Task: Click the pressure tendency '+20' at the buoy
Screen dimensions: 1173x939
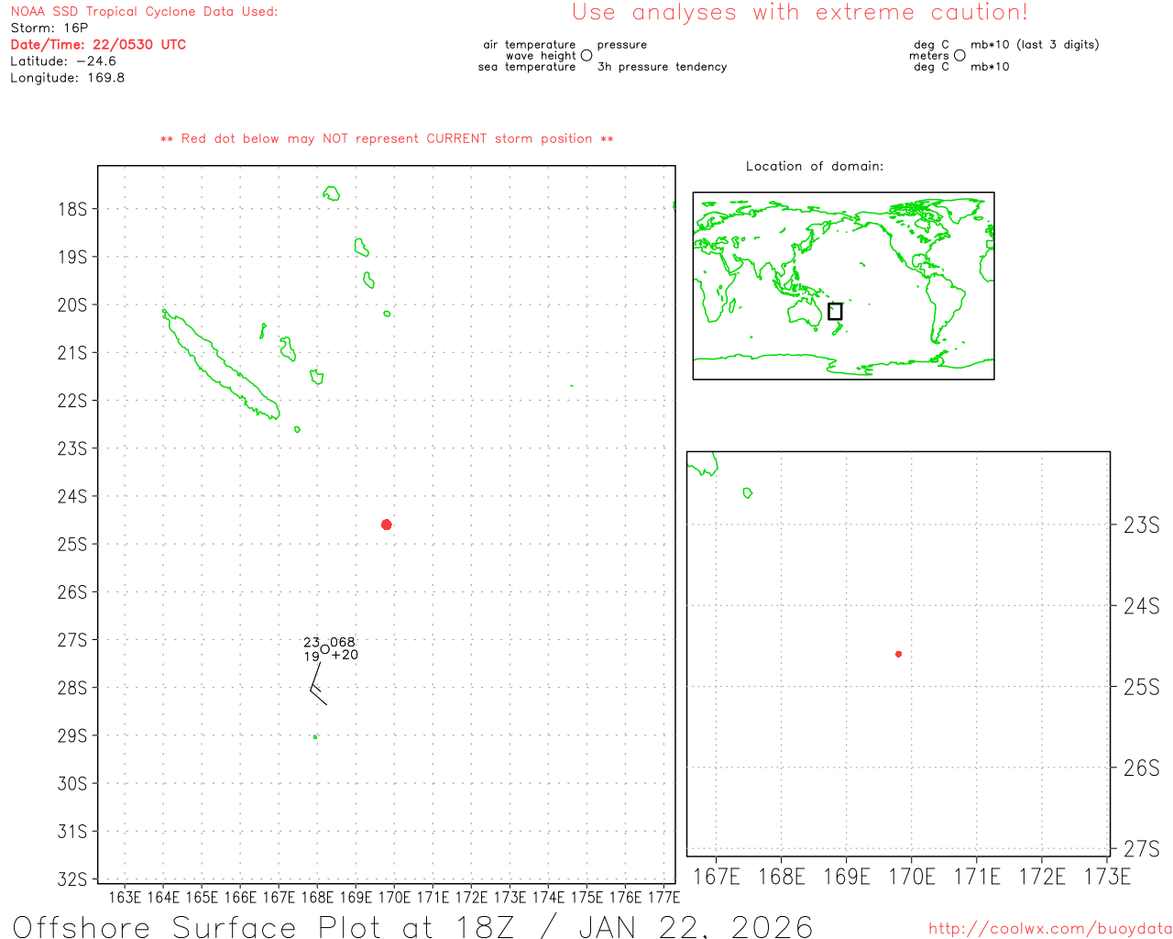Action: click(345, 655)
